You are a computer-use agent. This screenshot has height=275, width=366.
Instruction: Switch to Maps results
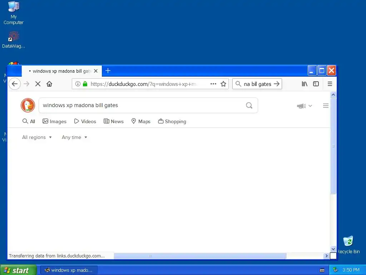click(141, 121)
